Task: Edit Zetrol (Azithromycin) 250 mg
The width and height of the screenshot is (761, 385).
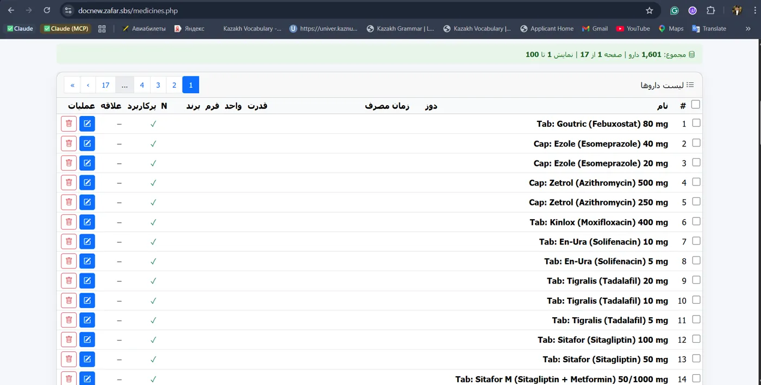Action: click(x=87, y=202)
